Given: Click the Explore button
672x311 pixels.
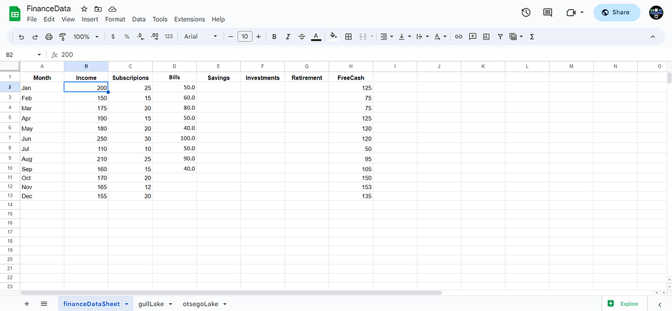Looking at the screenshot, I should [623, 304].
